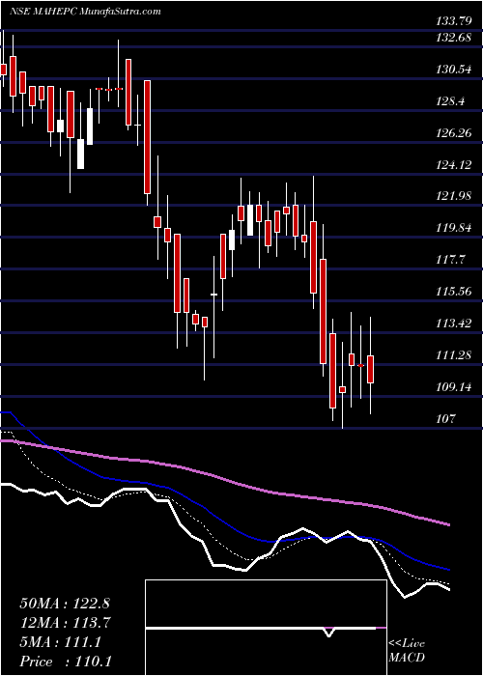483x676 pixels.
Task: Click the 124.12 price axis label
Action: click(x=454, y=165)
